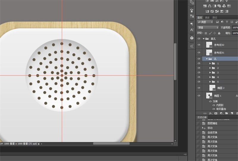Click the add layer mask icon

[216, 113]
